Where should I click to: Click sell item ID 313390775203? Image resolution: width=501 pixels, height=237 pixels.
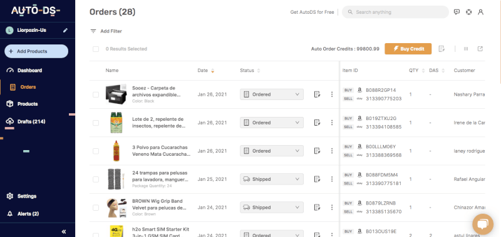(x=384, y=99)
